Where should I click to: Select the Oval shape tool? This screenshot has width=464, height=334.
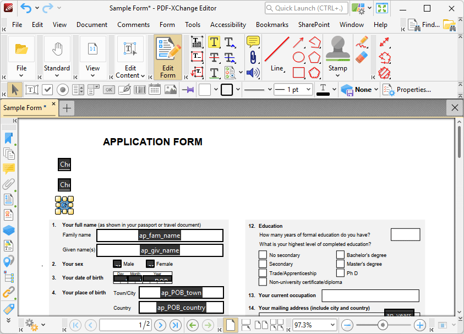pos(298,57)
